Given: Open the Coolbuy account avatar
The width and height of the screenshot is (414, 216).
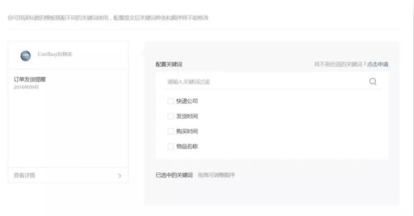Looking at the screenshot, I should 26,56.
